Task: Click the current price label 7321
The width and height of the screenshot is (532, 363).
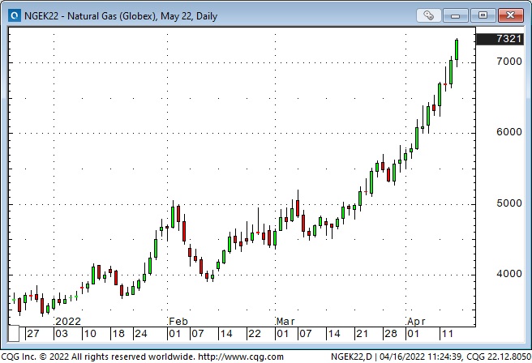Action: coord(500,39)
